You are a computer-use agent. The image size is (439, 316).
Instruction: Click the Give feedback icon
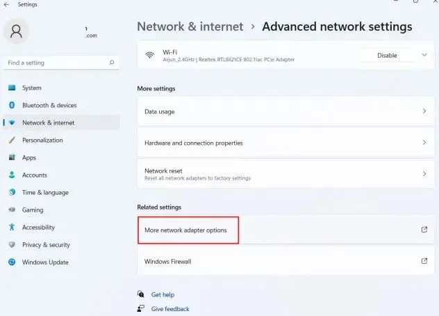pyautogui.click(x=141, y=308)
